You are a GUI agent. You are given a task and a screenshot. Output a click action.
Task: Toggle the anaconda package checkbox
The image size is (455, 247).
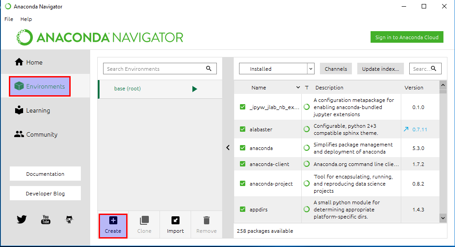pyautogui.click(x=243, y=148)
